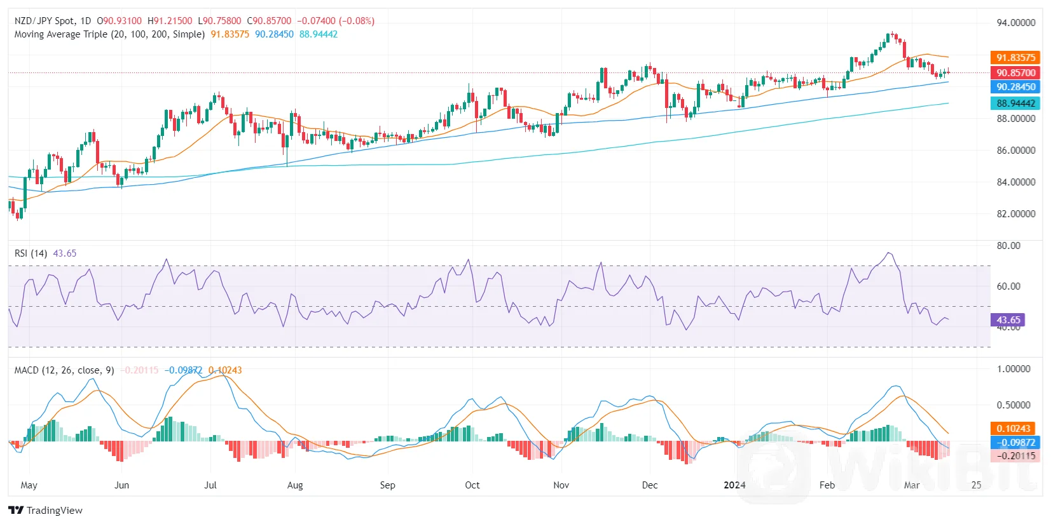The width and height of the screenshot is (1051, 524).
Task: Click the 2024 label on time axis
Action: click(x=734, y=485)
